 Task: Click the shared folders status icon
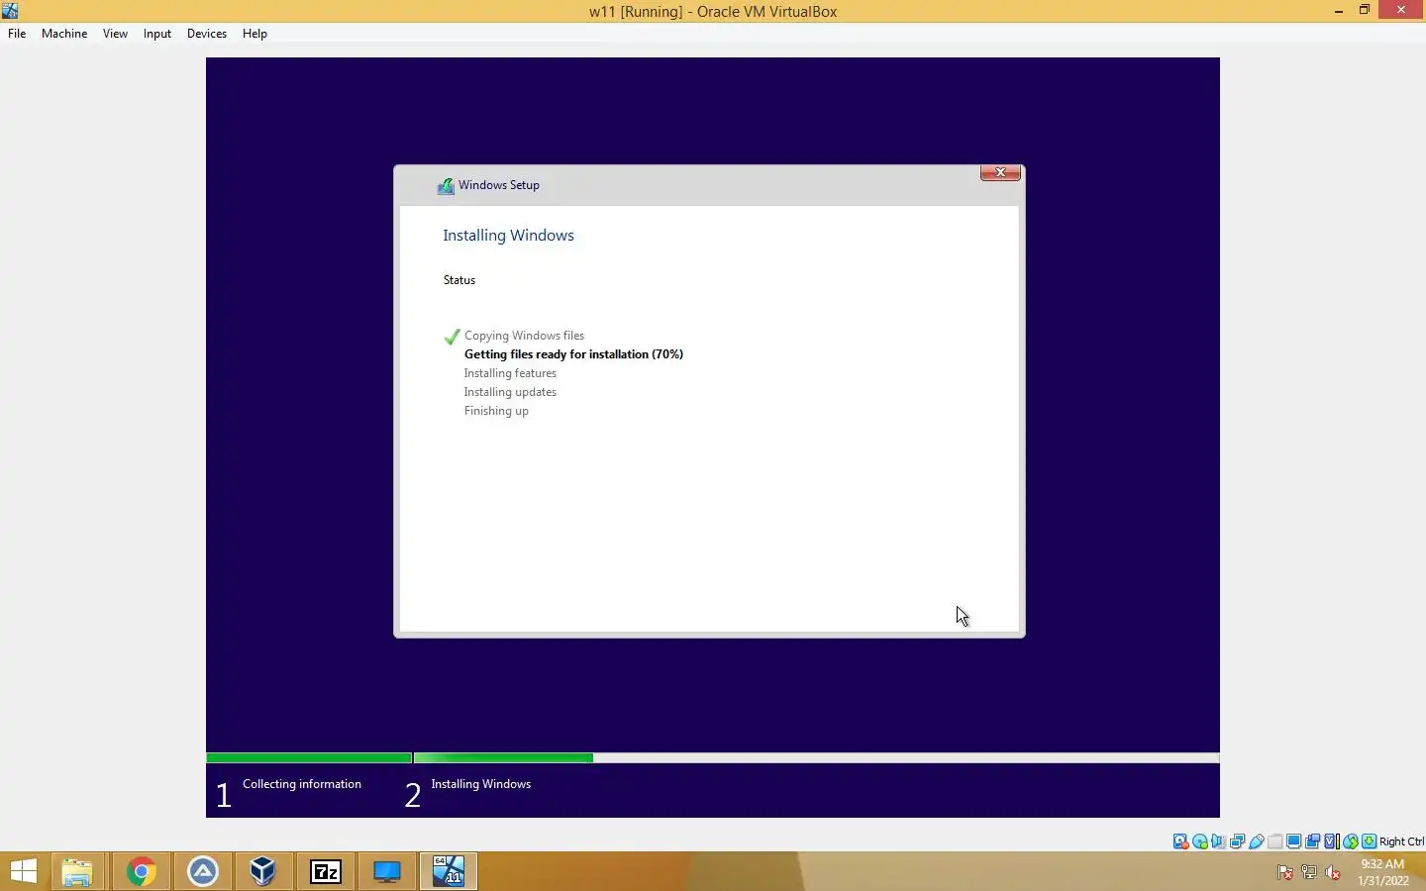[1275, 841]
